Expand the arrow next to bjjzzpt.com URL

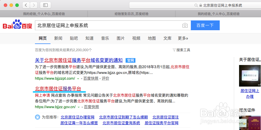coord(78,79)
